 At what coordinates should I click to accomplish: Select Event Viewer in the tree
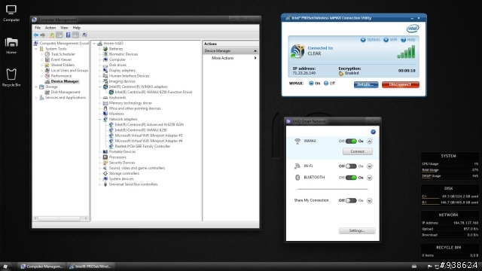point(61,59)
